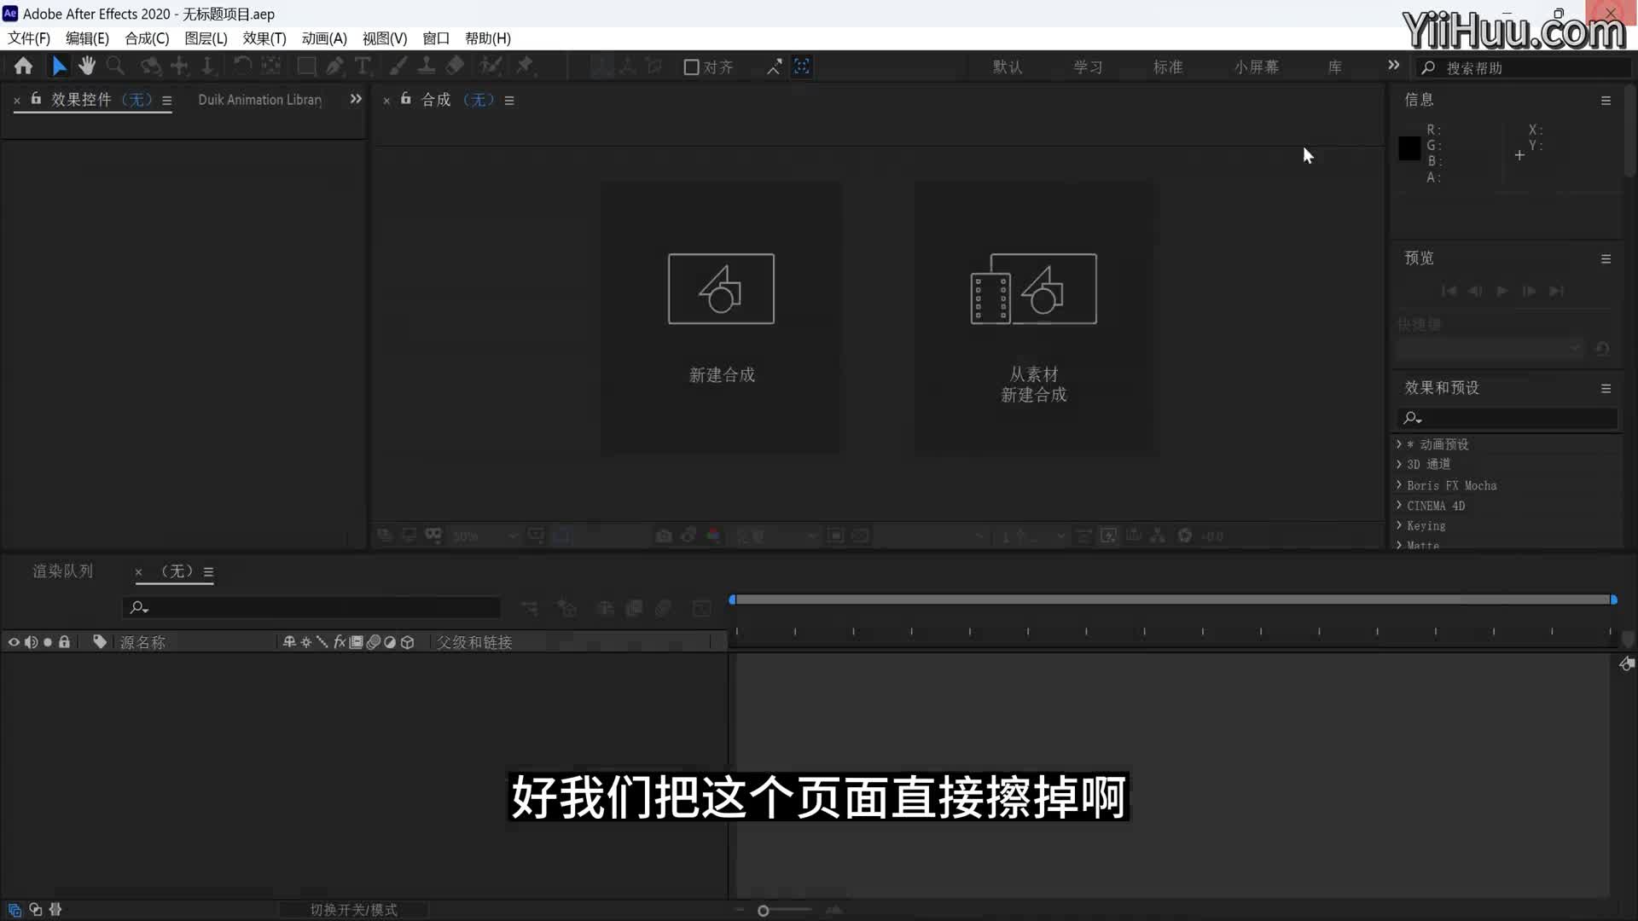Select the Pan Behind anchor point tool
This screenshot has width=1638, height=921.
(x=270, y=67)
